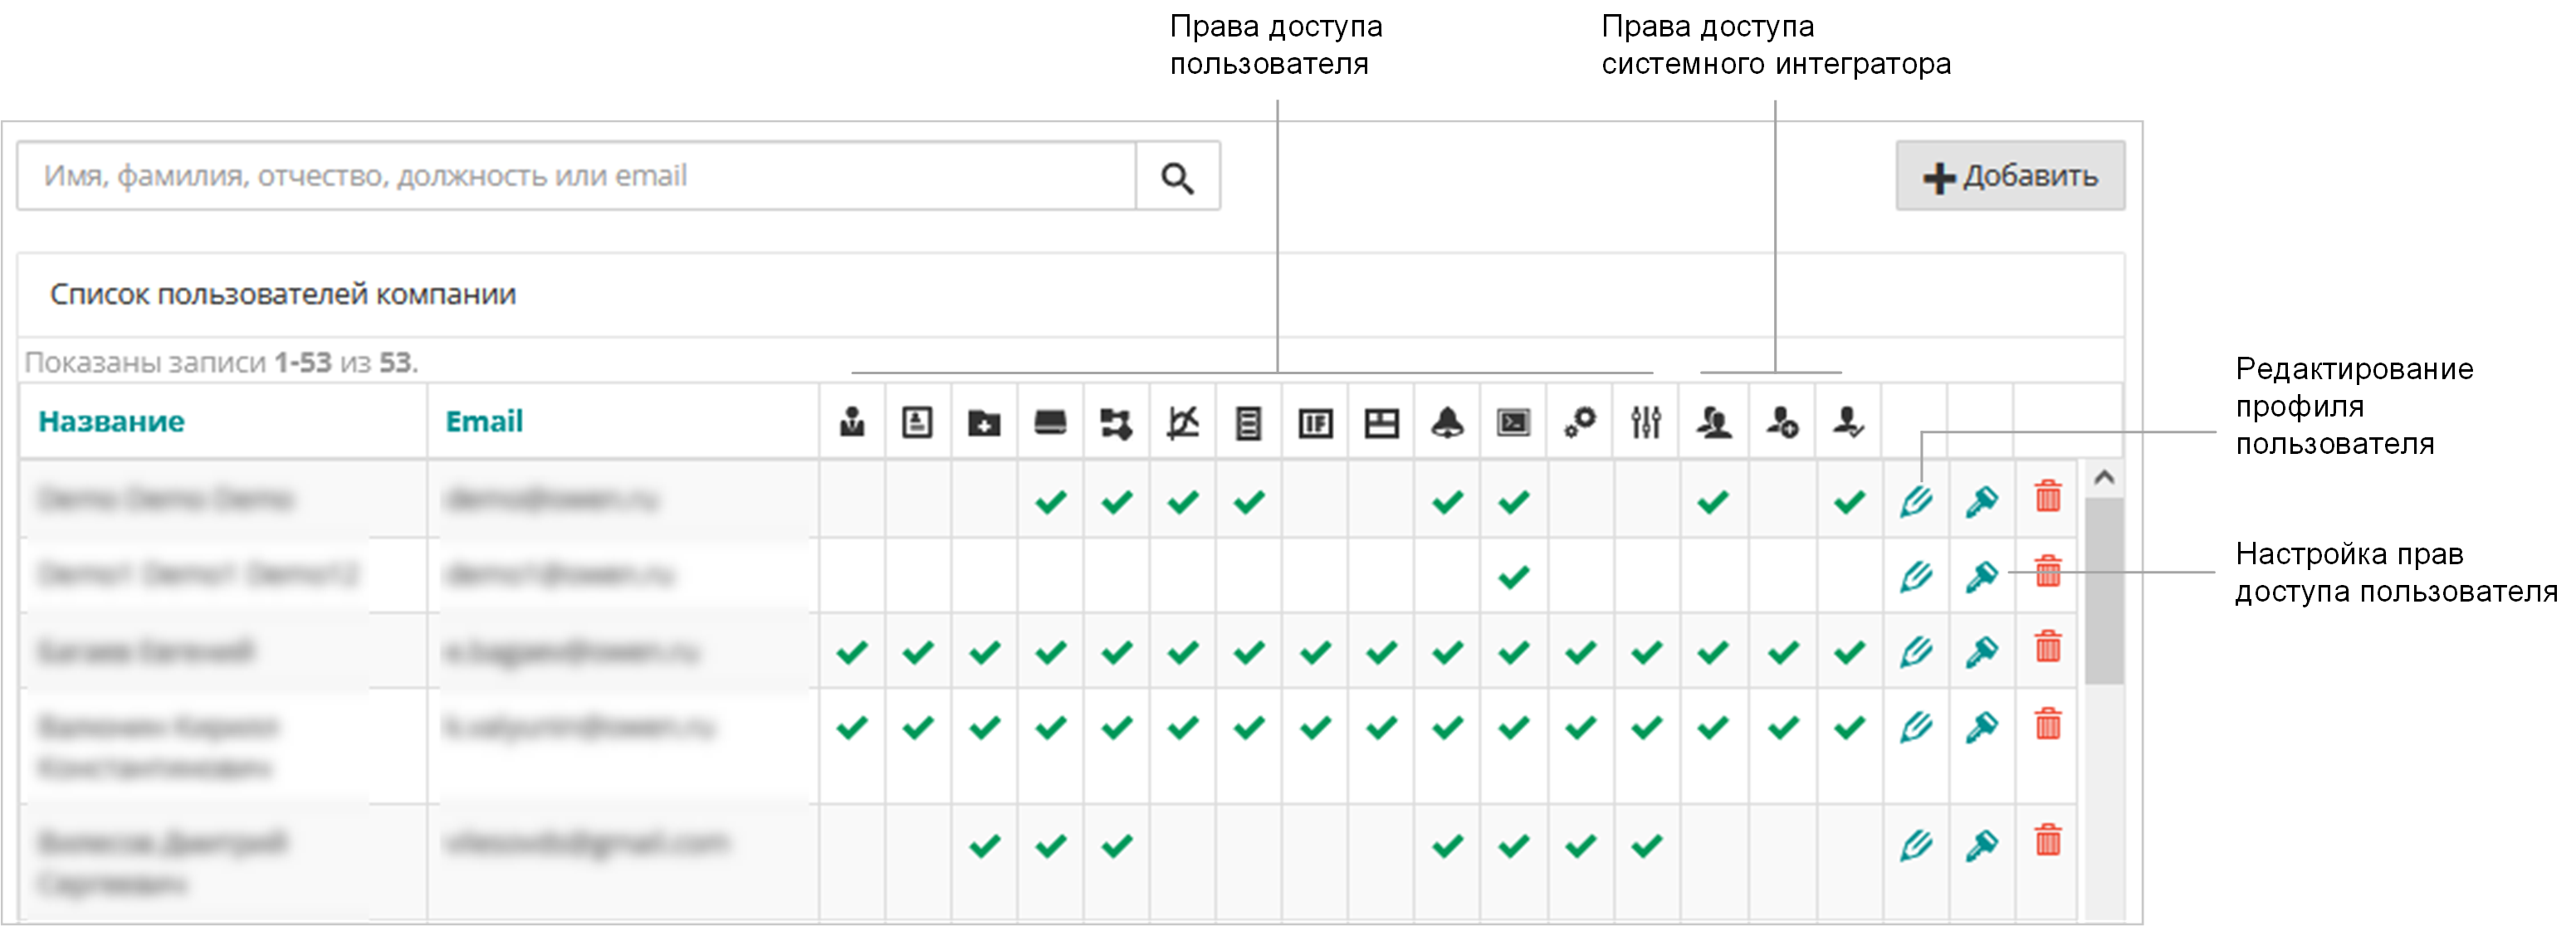2576x926 pixels.
Task: Click the table layout column header icon
Action: 1381,423
